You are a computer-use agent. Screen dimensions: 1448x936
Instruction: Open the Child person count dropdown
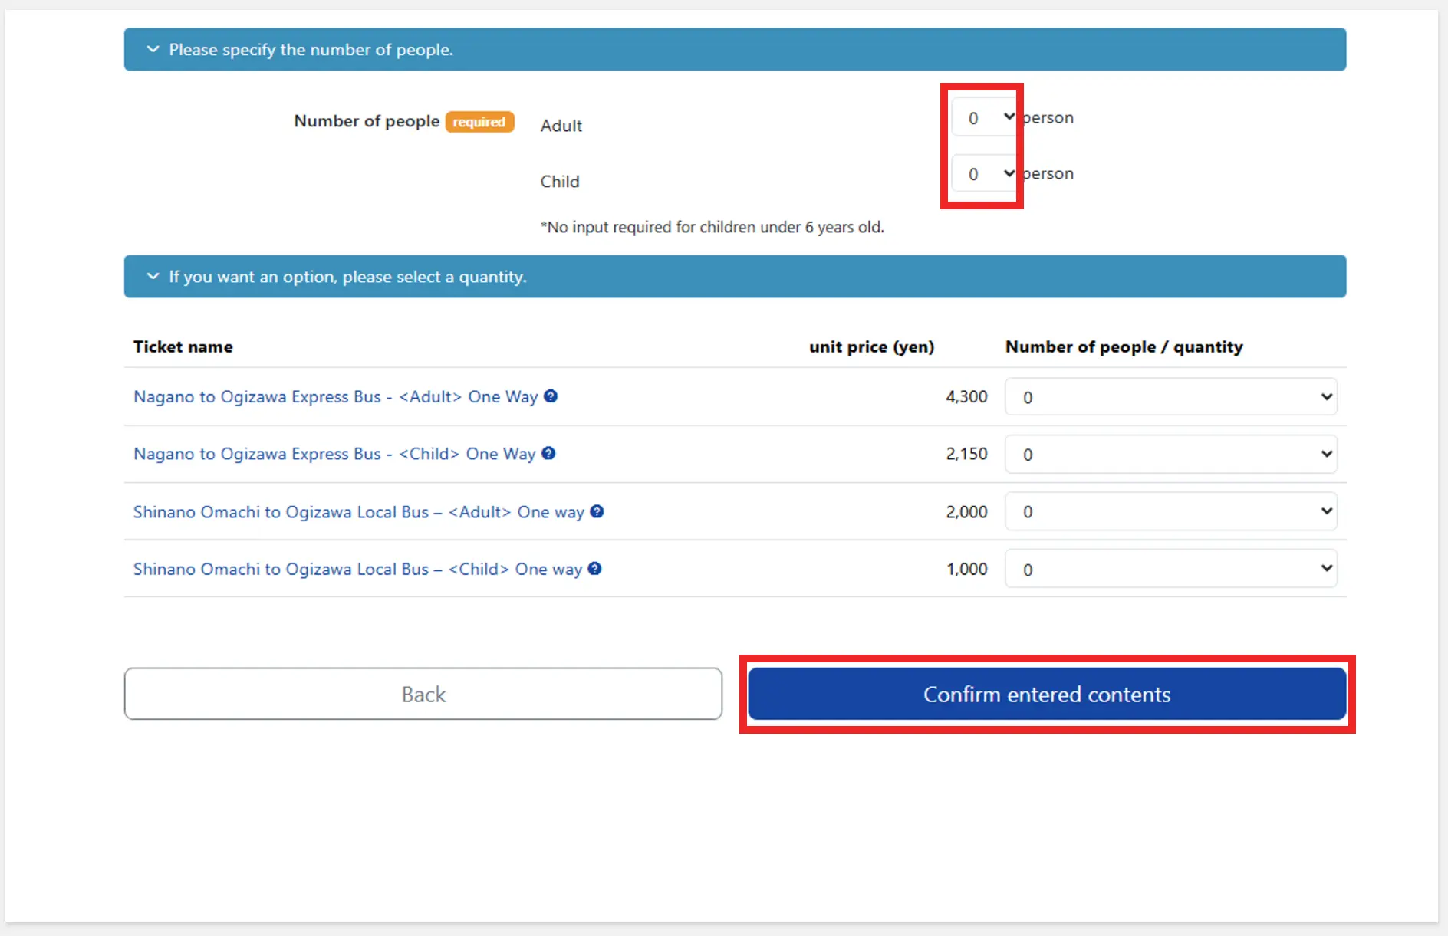pos(983,174)
